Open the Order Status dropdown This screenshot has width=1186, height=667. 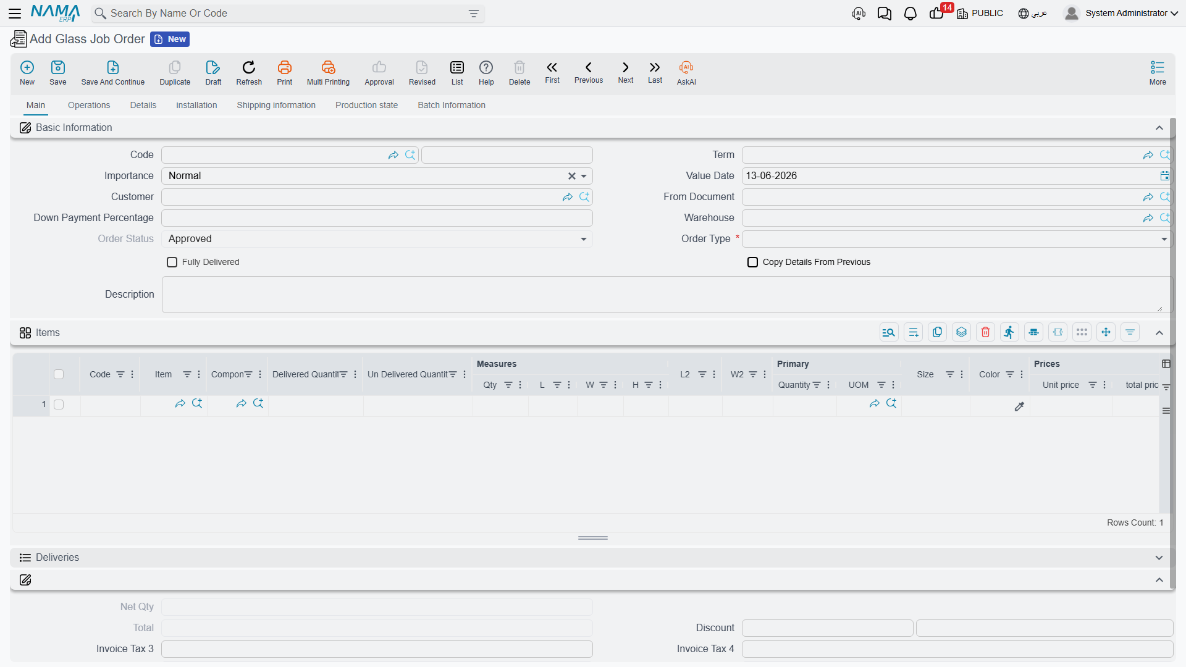[x=584, y=239]
